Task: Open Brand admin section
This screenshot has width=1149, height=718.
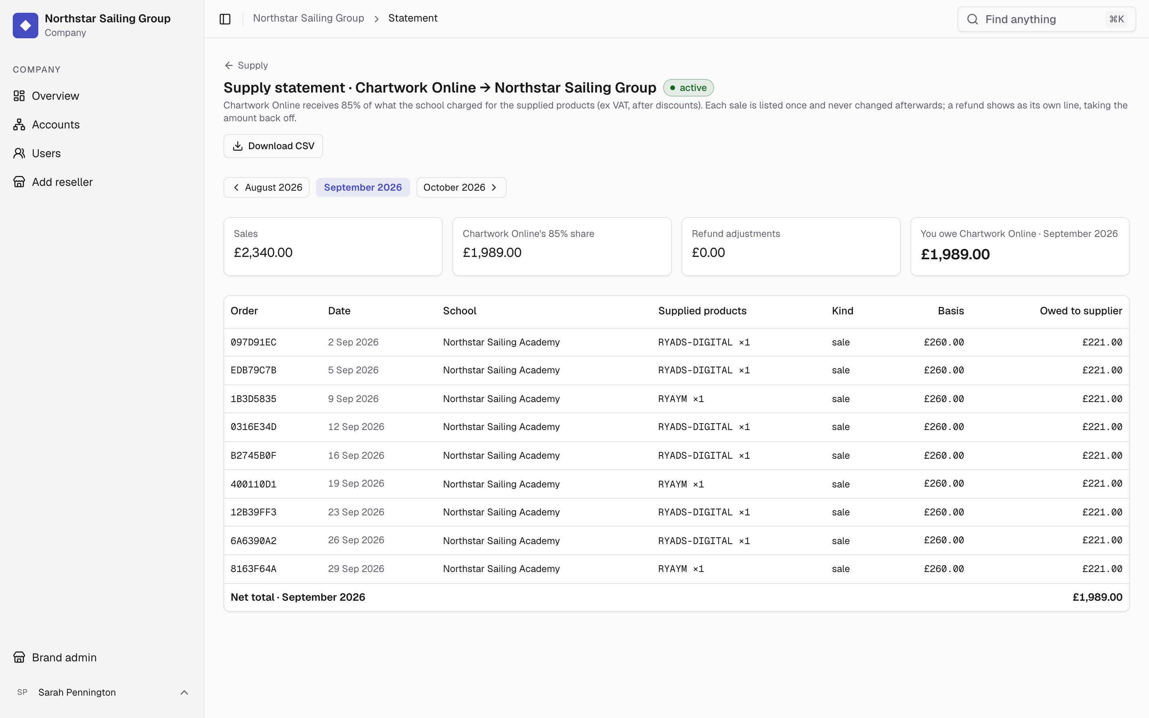Action: click(x=102, y=657)
